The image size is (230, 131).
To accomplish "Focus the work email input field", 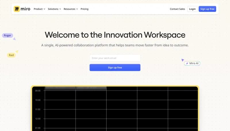I will click(115, 58).
